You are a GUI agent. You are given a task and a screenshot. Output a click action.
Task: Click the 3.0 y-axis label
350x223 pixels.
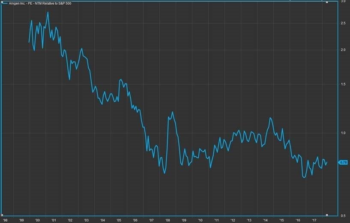[343, 2]
